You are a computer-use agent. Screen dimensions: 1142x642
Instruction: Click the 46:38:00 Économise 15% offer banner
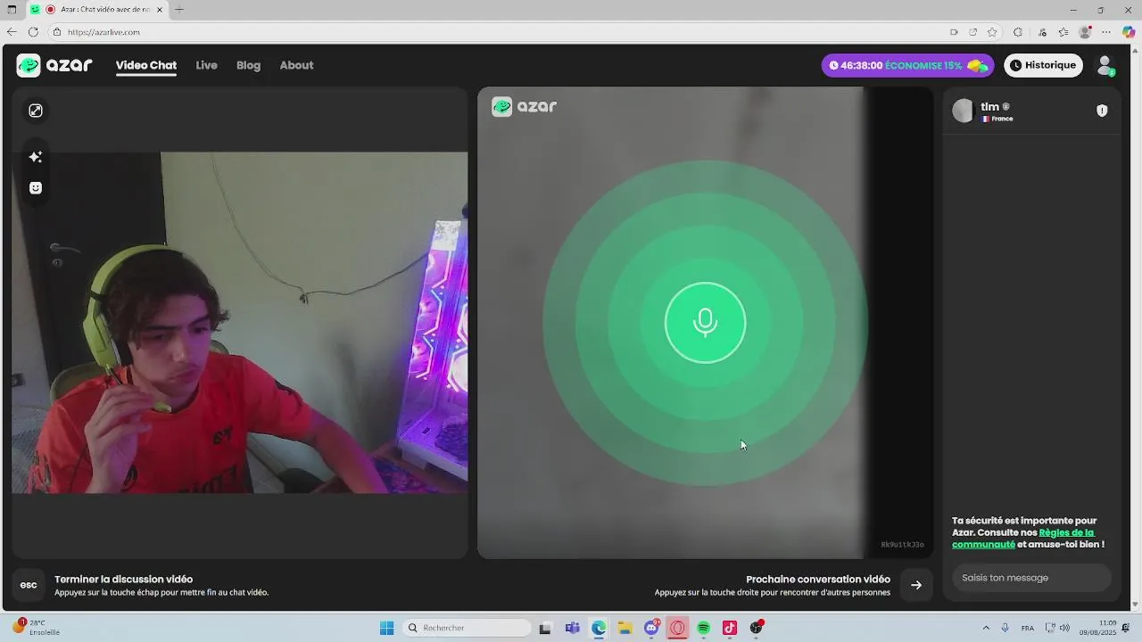click(907, 65)
